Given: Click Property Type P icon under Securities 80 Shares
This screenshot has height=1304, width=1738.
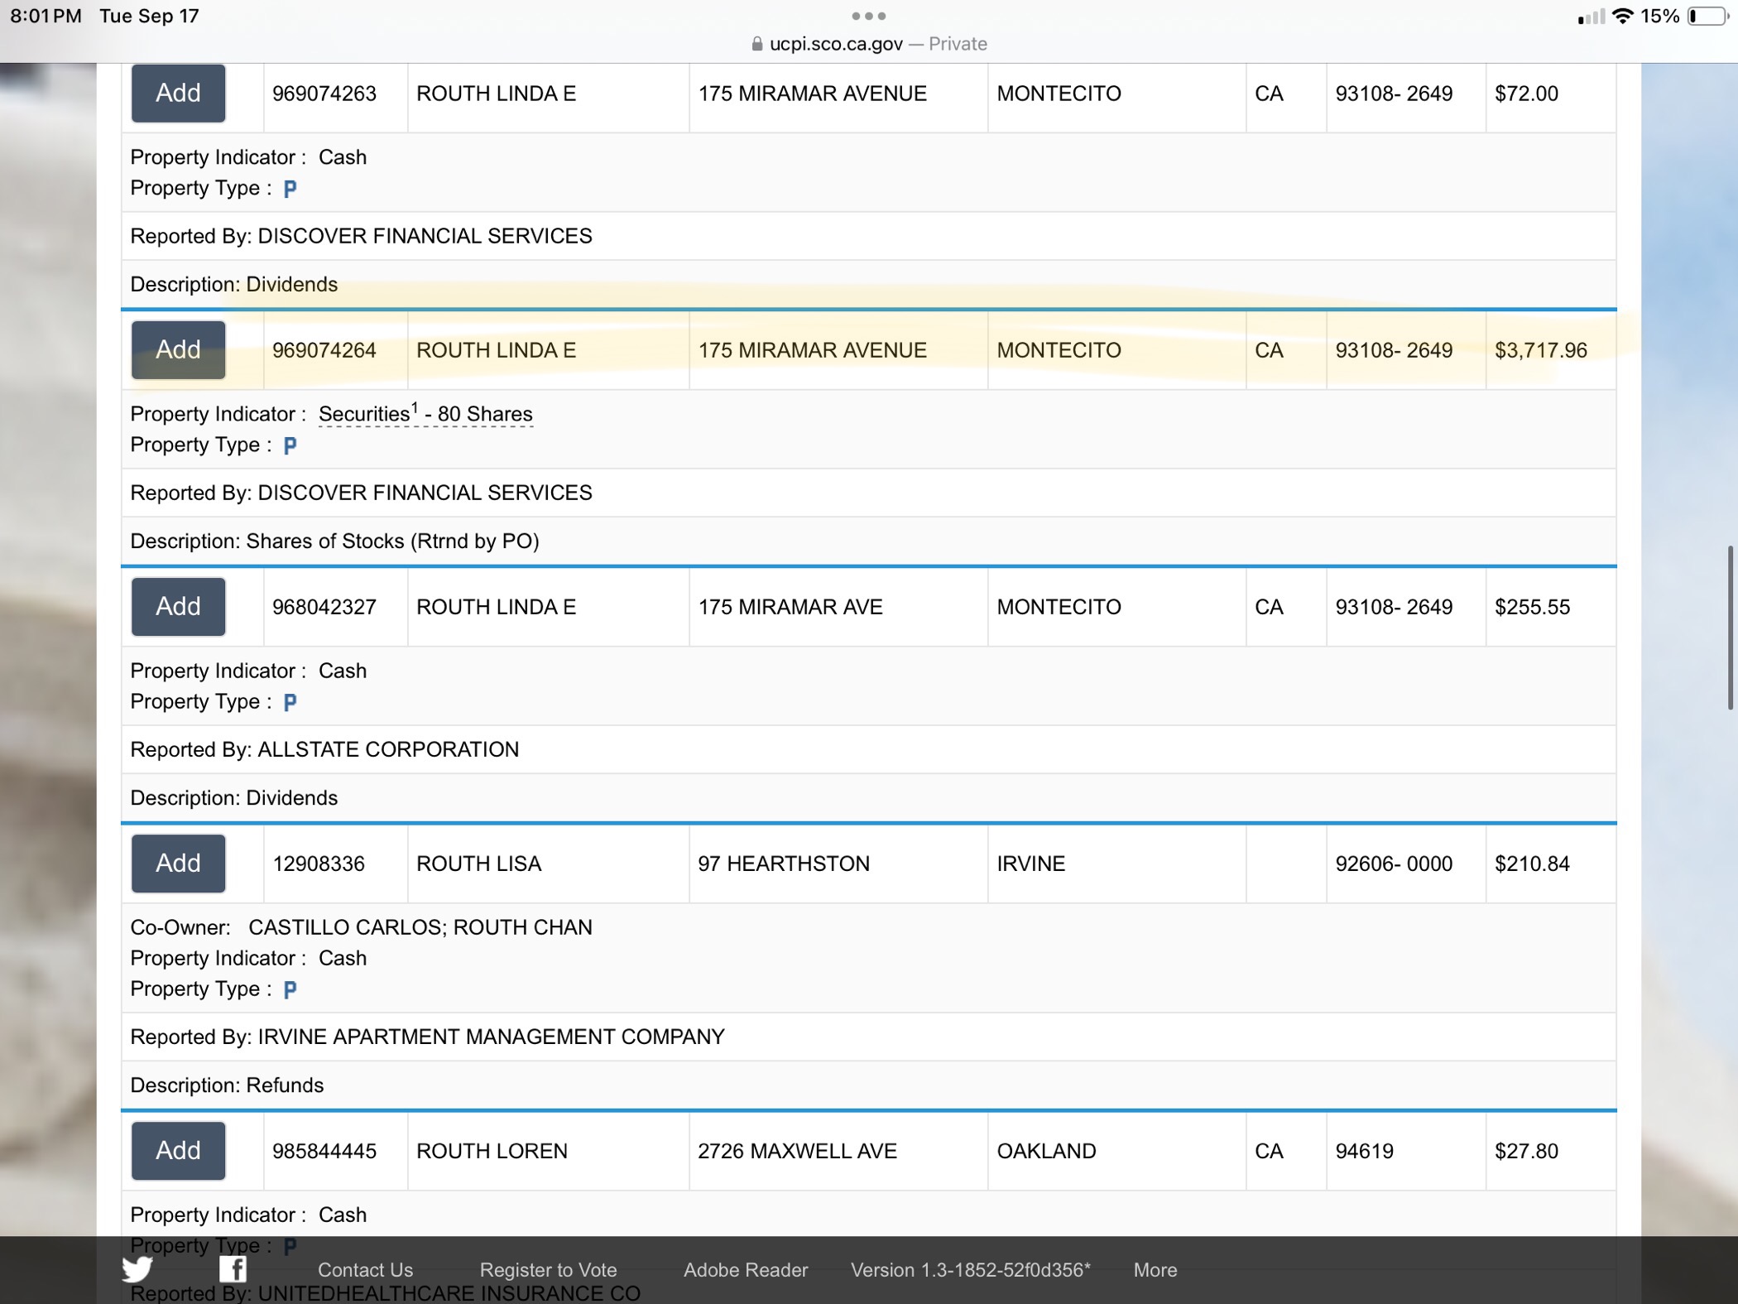Looking at the screenshot, I should (290, 445).
